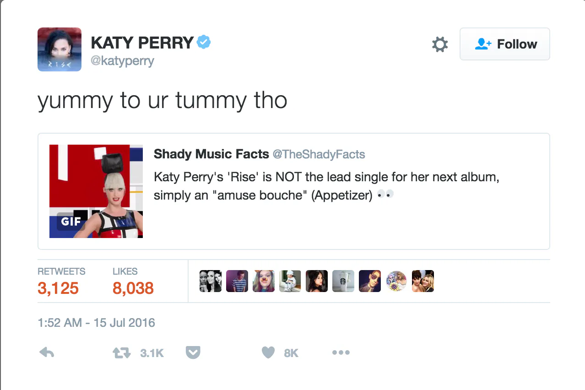This screenshot has height=390, width=585.
Task: Follow the KATY PERRY account
Action: click(504, 44)
